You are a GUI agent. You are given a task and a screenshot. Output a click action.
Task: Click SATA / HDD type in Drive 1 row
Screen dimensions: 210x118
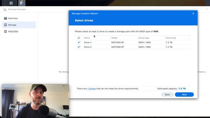point(144,42)
